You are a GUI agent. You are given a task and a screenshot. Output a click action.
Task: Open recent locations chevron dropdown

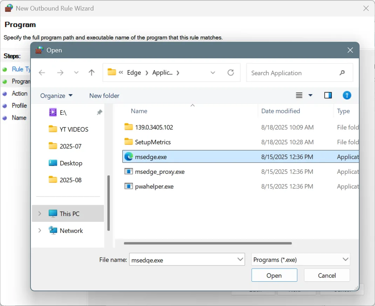pos(76,72)
